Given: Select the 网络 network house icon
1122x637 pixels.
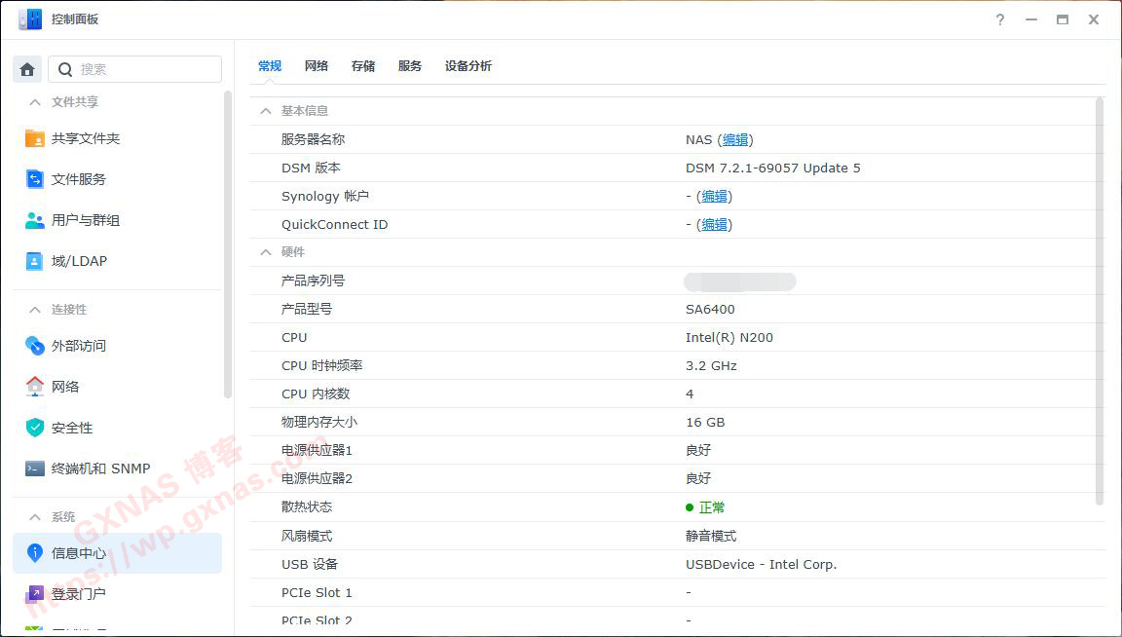Looking at the screenshot, I should pos(35,387).
